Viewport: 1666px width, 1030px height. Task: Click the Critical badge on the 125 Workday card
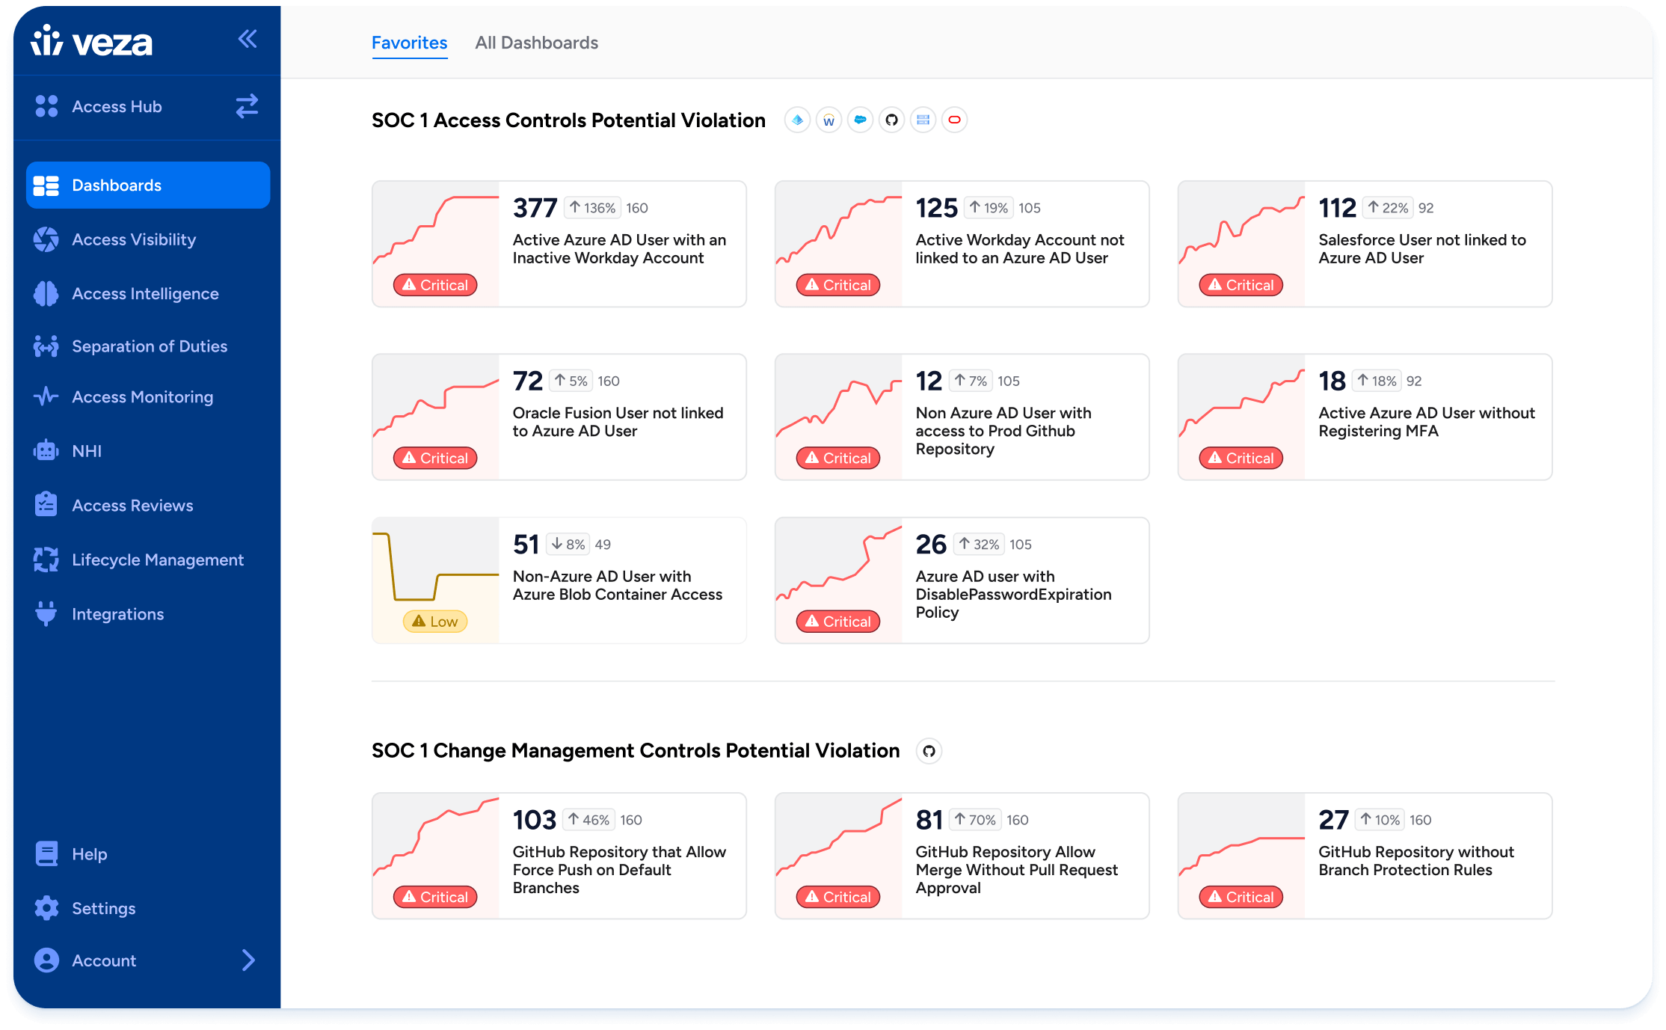point(838,285)
